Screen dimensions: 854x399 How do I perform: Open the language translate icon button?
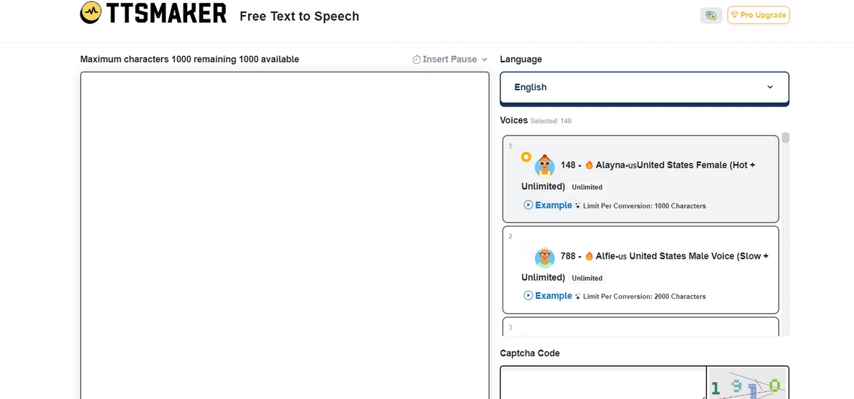click(x=711, y=15)
